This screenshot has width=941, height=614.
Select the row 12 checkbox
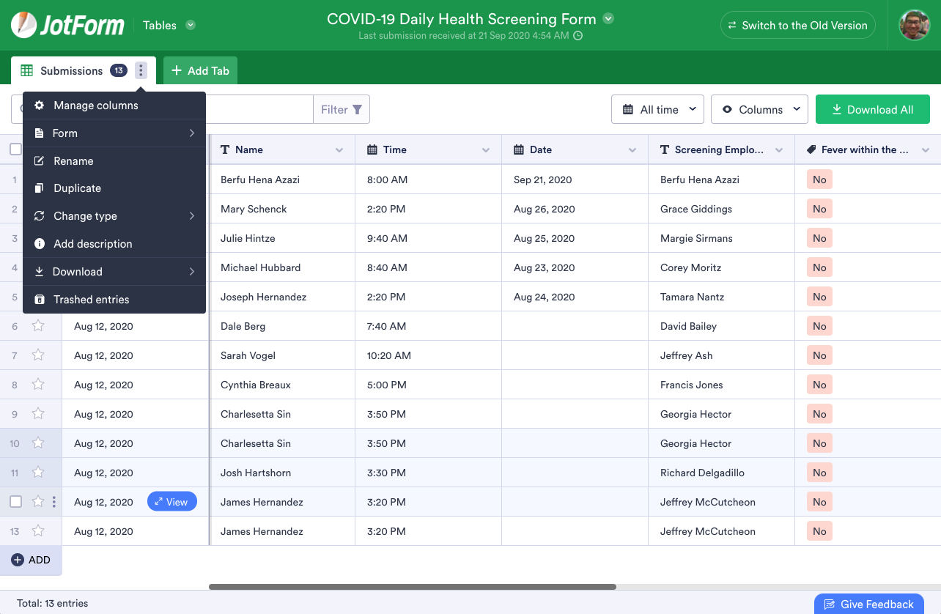[15, 502]
